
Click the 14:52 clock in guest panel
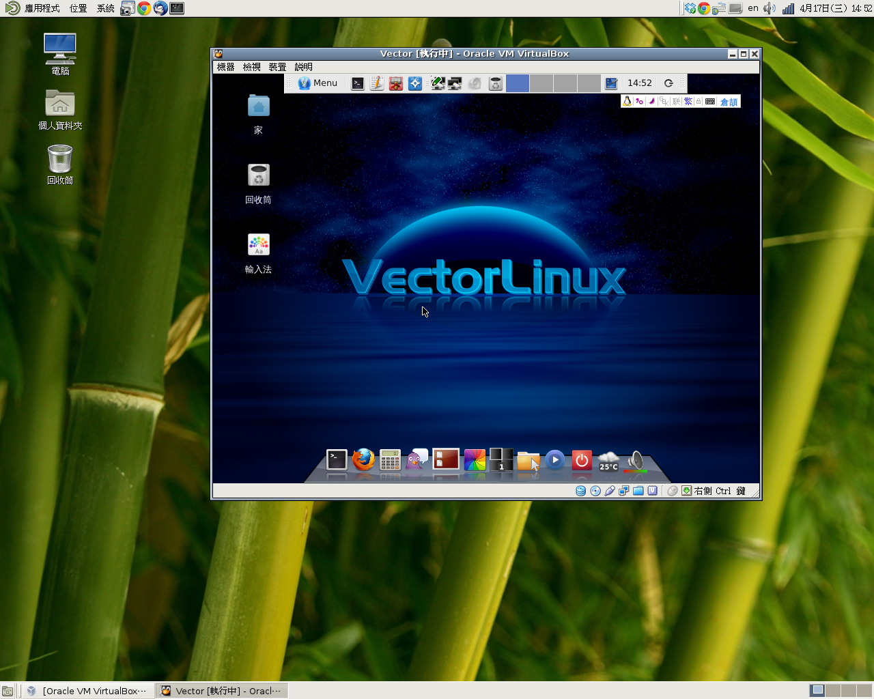point(640,83)
